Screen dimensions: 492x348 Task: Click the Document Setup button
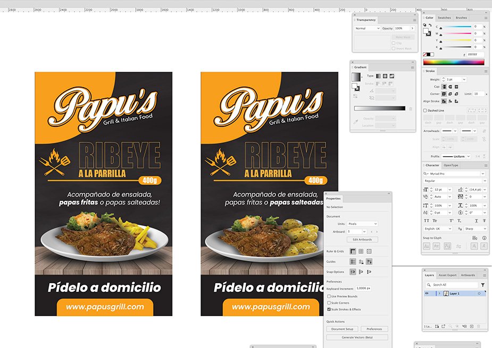(342, 329)
